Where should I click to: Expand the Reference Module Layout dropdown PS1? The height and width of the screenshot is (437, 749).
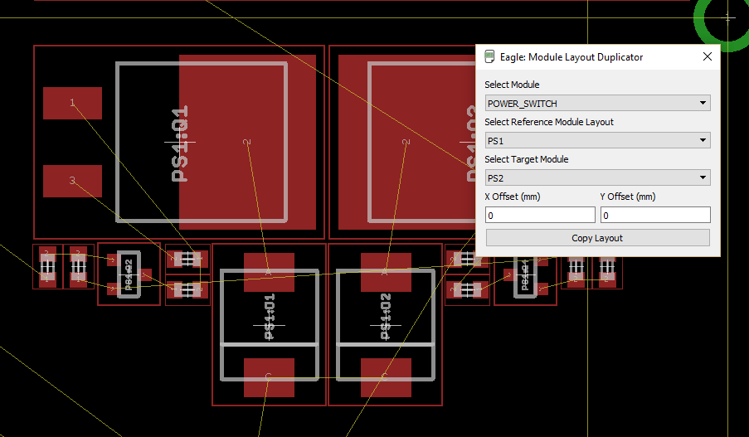click(x=597, y=140)
